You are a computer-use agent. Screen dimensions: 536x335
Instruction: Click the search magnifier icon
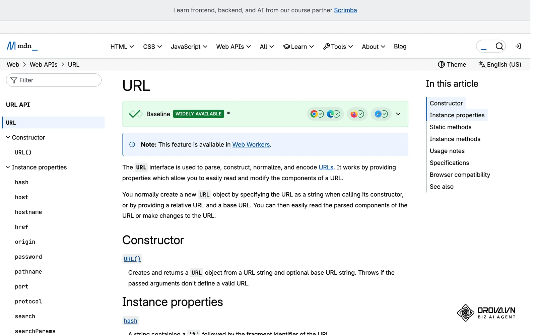click(499, 46)
